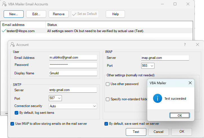Click the SMTP Server field smtp.gmail.com
The height and width of the screenshot is (138, 204).
pos(73,90)
